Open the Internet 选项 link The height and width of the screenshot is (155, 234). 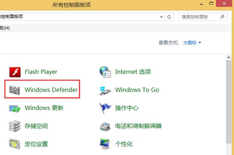[x=133, y=72]
